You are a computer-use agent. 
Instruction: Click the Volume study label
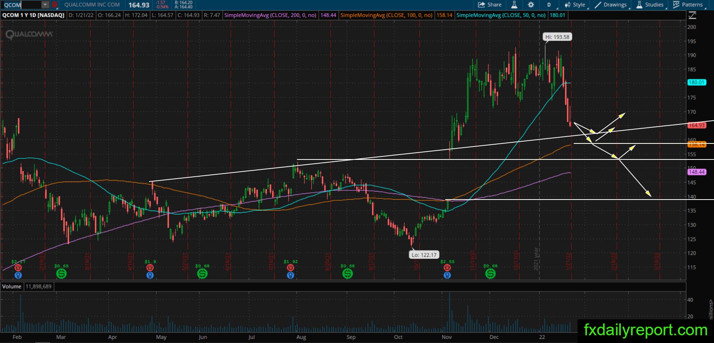(11, 287)
